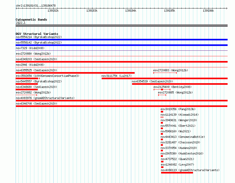Screen dimensions: 235x183
Task: Open esv2720883 (Wong2012b) label
Action: click(x=171, y=70)
